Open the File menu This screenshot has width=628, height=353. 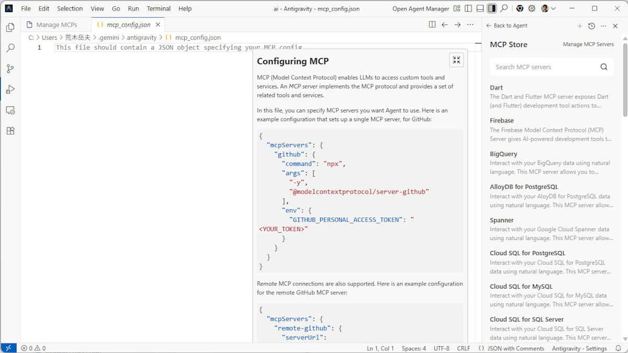[x=26, y=8]
